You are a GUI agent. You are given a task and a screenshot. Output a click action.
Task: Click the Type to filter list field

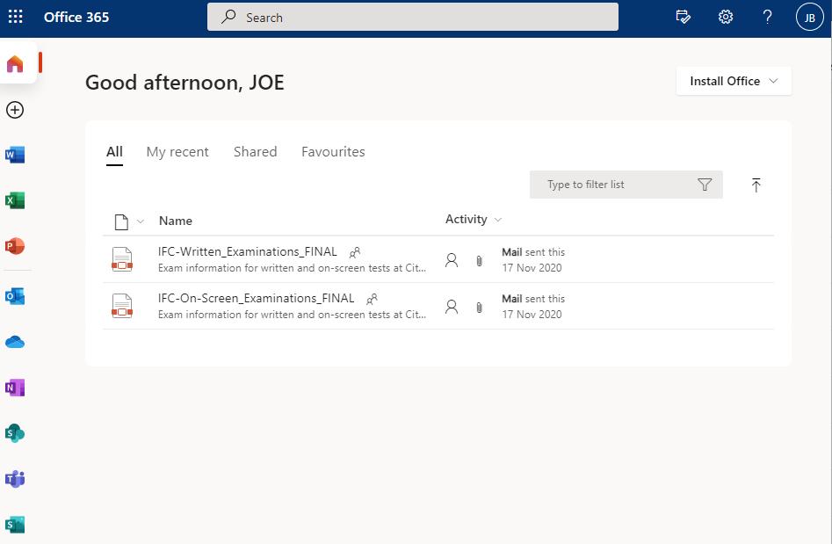click(x=615, y=185)
